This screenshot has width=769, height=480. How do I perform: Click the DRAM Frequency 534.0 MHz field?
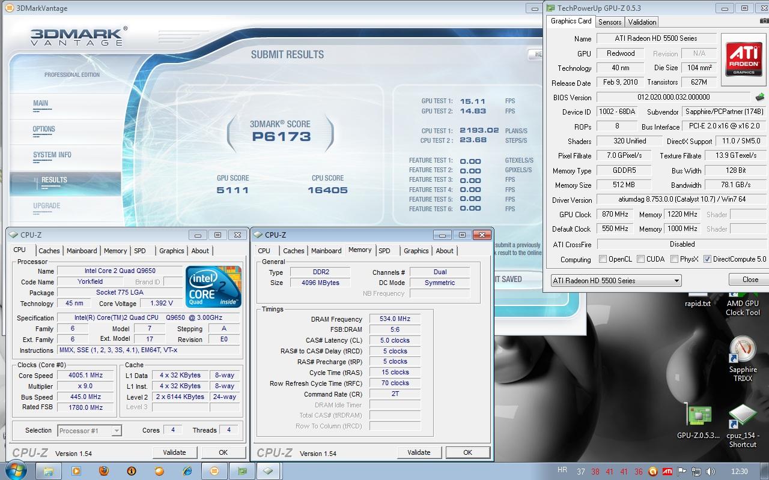[395, 319]
